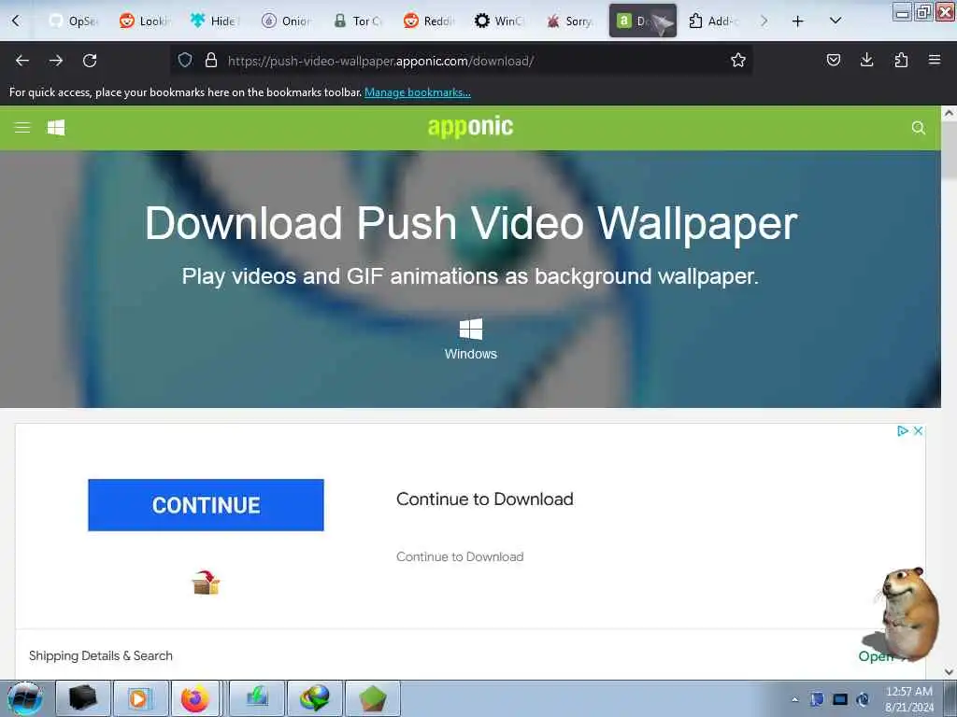Switch to the OpSe GitHub tab

73,21
